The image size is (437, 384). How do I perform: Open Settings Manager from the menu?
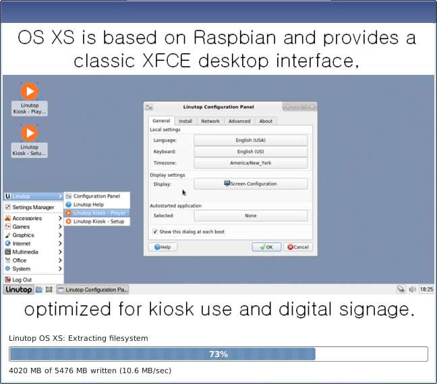[34, 207]
